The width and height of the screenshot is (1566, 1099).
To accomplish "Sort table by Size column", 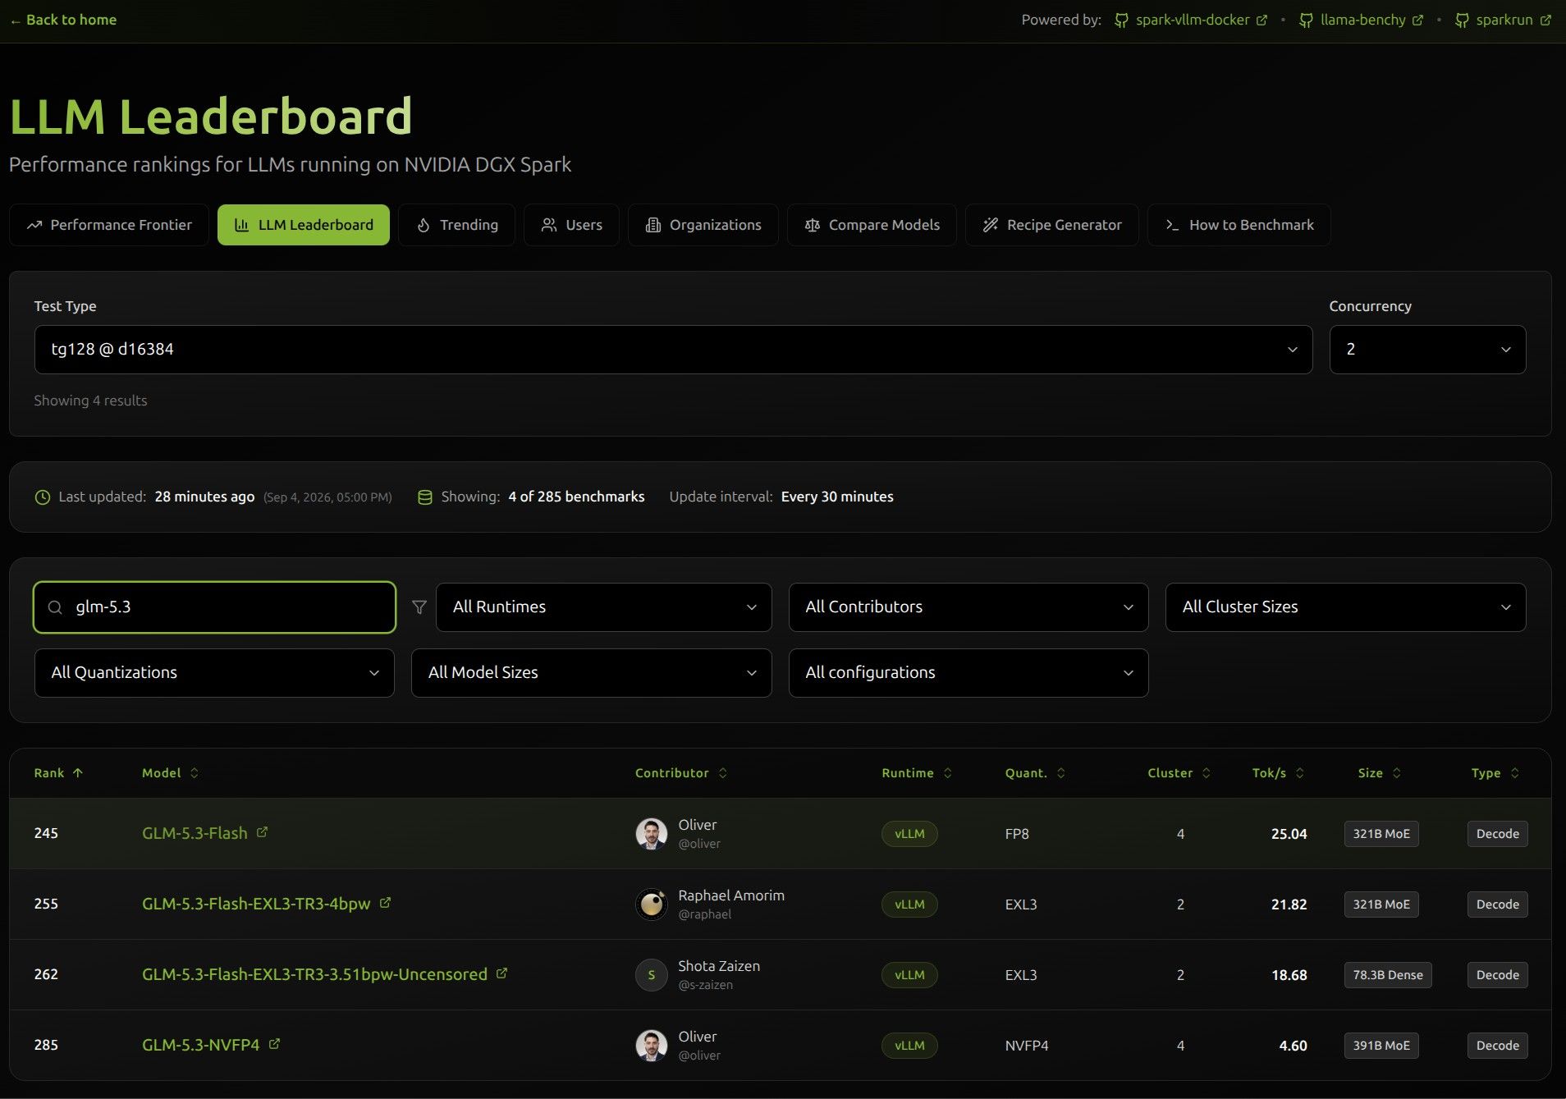I will pos(1379,773).
